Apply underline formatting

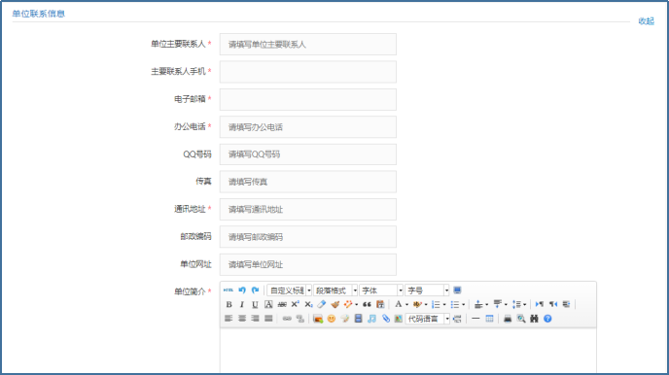(x=255, y=304)
